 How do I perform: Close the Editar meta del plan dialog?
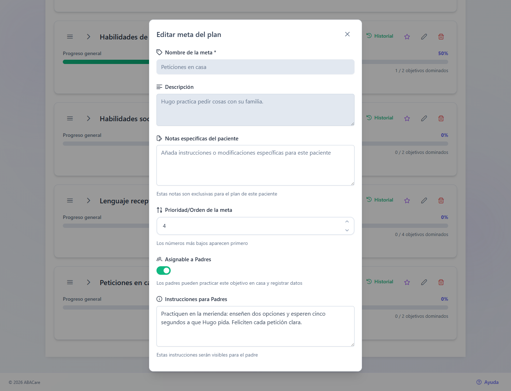347,34
